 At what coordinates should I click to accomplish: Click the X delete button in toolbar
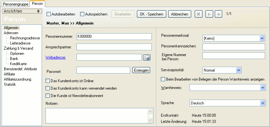[x=199, y=14]
